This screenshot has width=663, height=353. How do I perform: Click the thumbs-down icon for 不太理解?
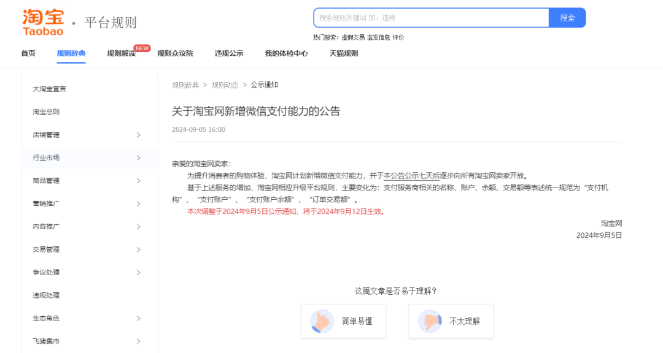click(430, 321)
